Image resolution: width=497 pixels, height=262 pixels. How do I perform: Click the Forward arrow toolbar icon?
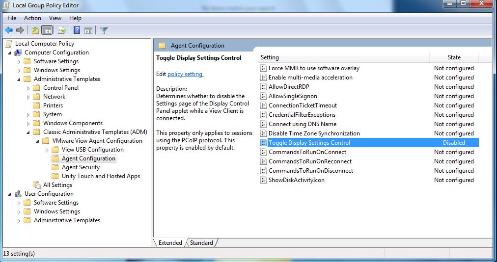pyautogui.click(x=20, y=30)
